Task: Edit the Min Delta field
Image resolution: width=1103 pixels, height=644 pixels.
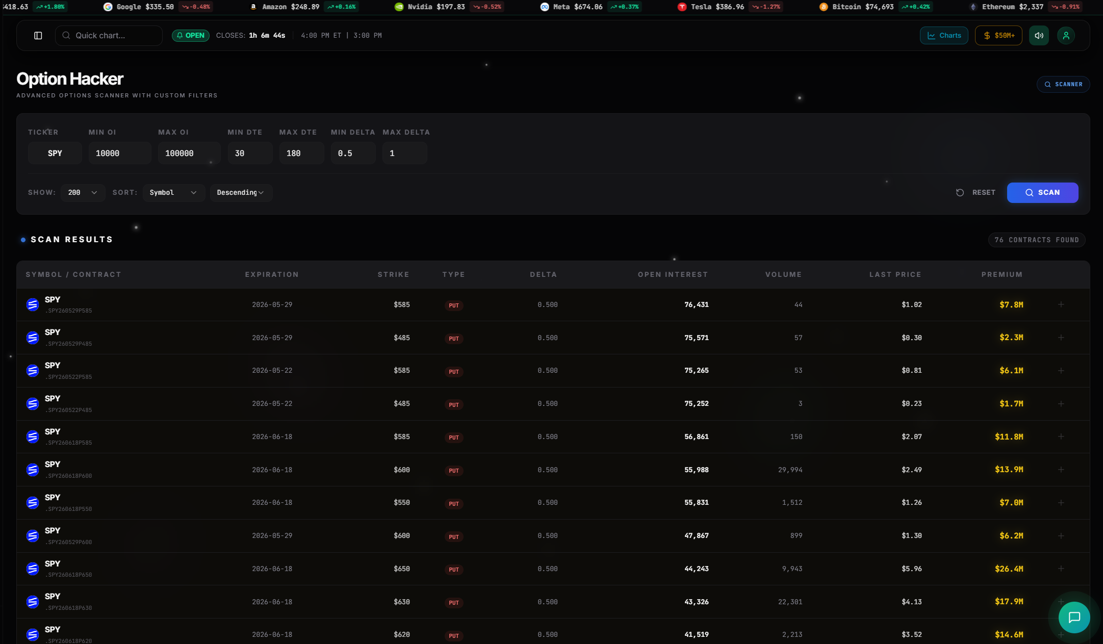Action: click(x=353, y=153)
